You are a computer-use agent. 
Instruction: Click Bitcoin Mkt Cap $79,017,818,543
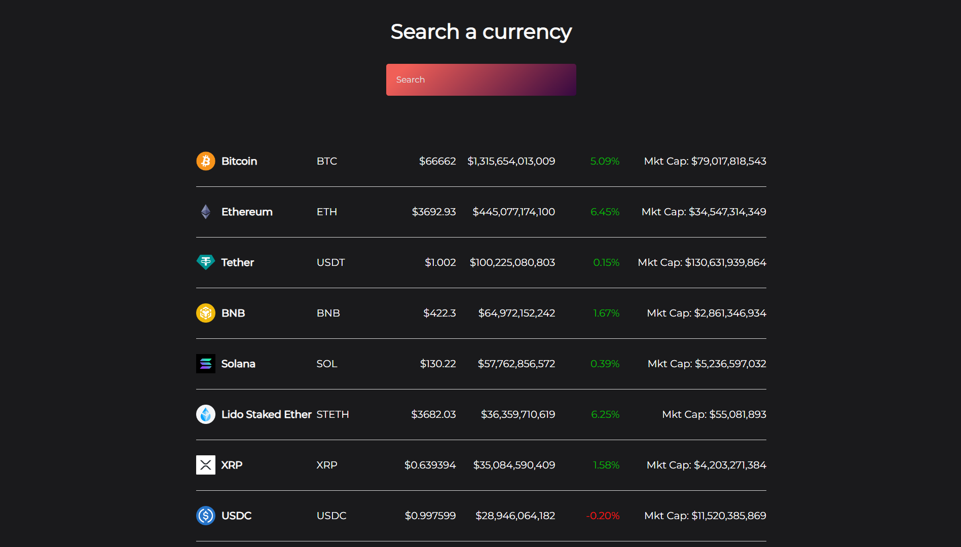[705, 161]
